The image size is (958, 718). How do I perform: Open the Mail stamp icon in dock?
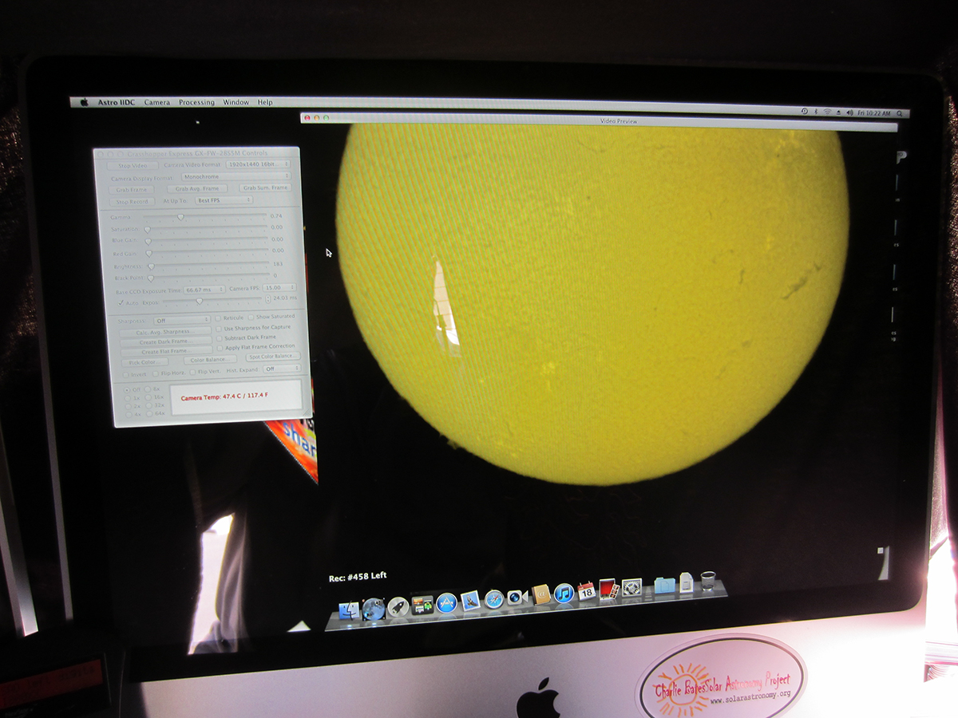[x=470, y=600]
